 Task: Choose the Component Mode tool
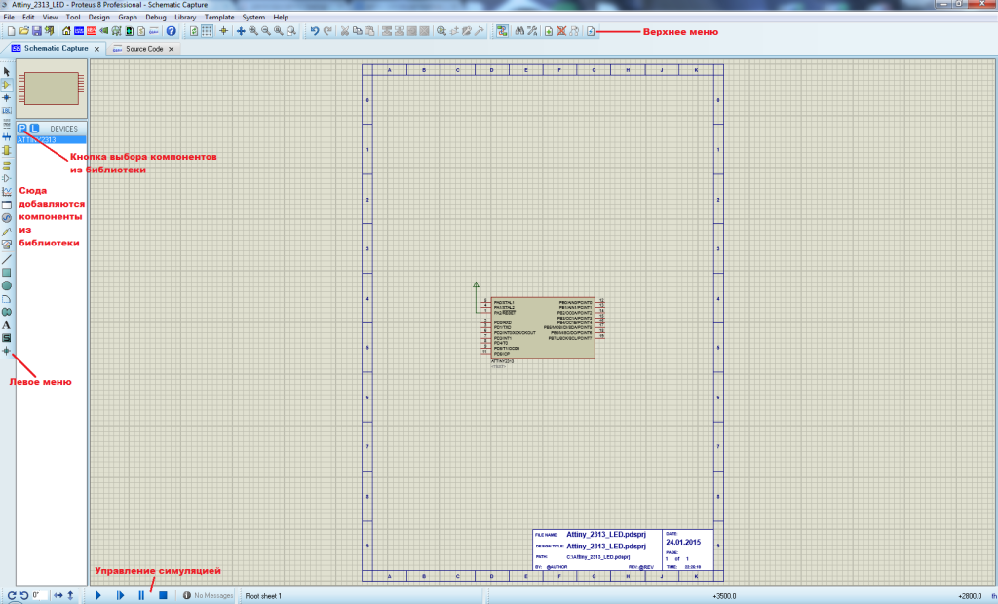click(7, 85)
